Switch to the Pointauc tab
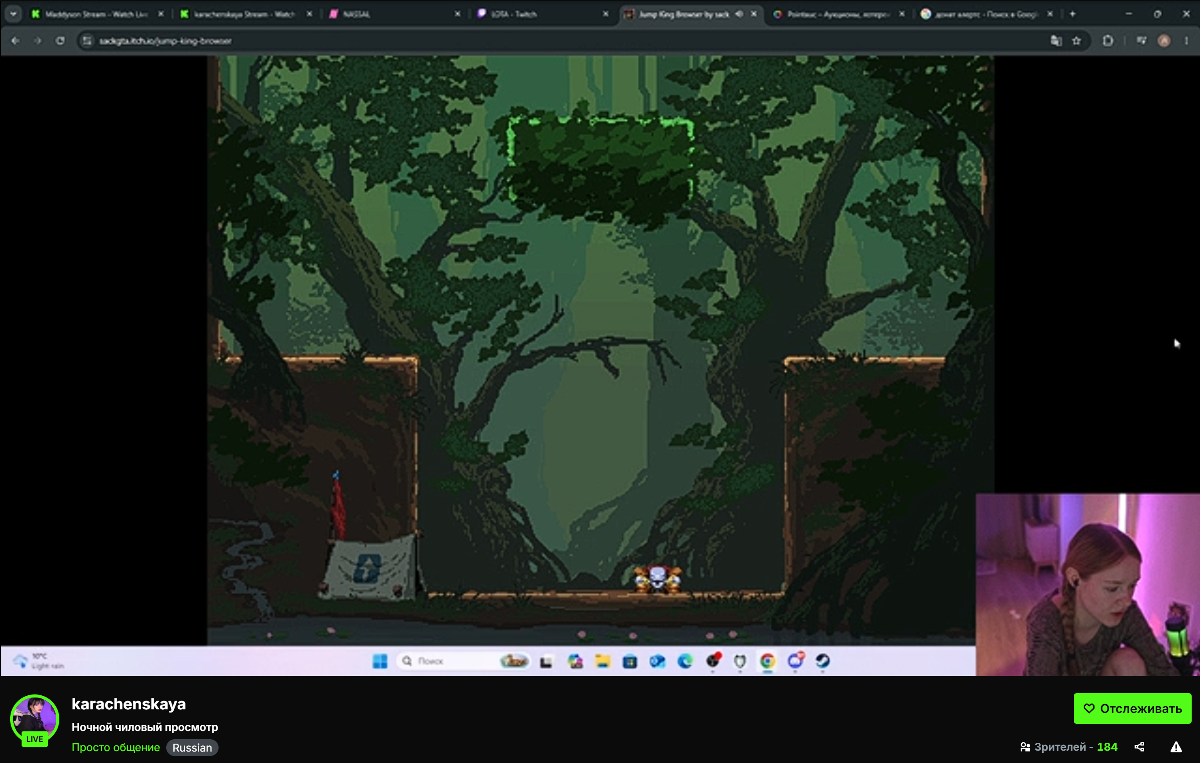Screen dimensions: 1200x763 (838, 14)
